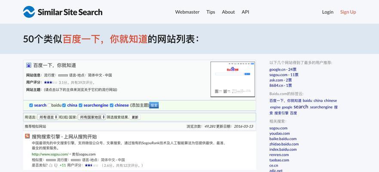This screenshot has width=379, height=172.
Task: Click the searchengine tag in the tag cloud
Action: pyautogui.click(x=321, y=107)
